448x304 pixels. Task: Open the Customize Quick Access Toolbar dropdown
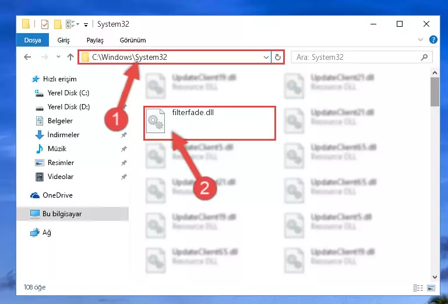point(86,25)
